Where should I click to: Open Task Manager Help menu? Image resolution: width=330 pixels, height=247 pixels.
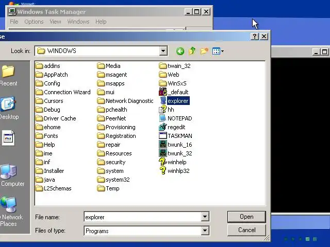tap(101, 22)
